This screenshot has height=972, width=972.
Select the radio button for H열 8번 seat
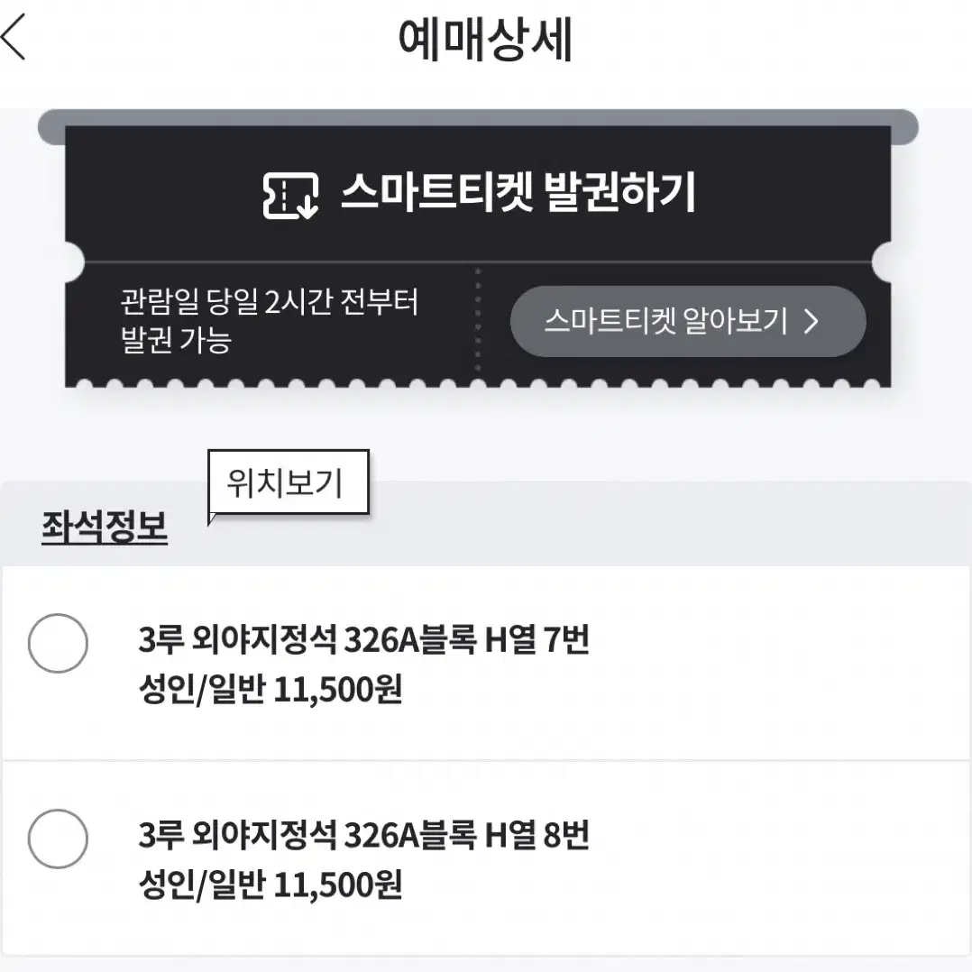58,839
